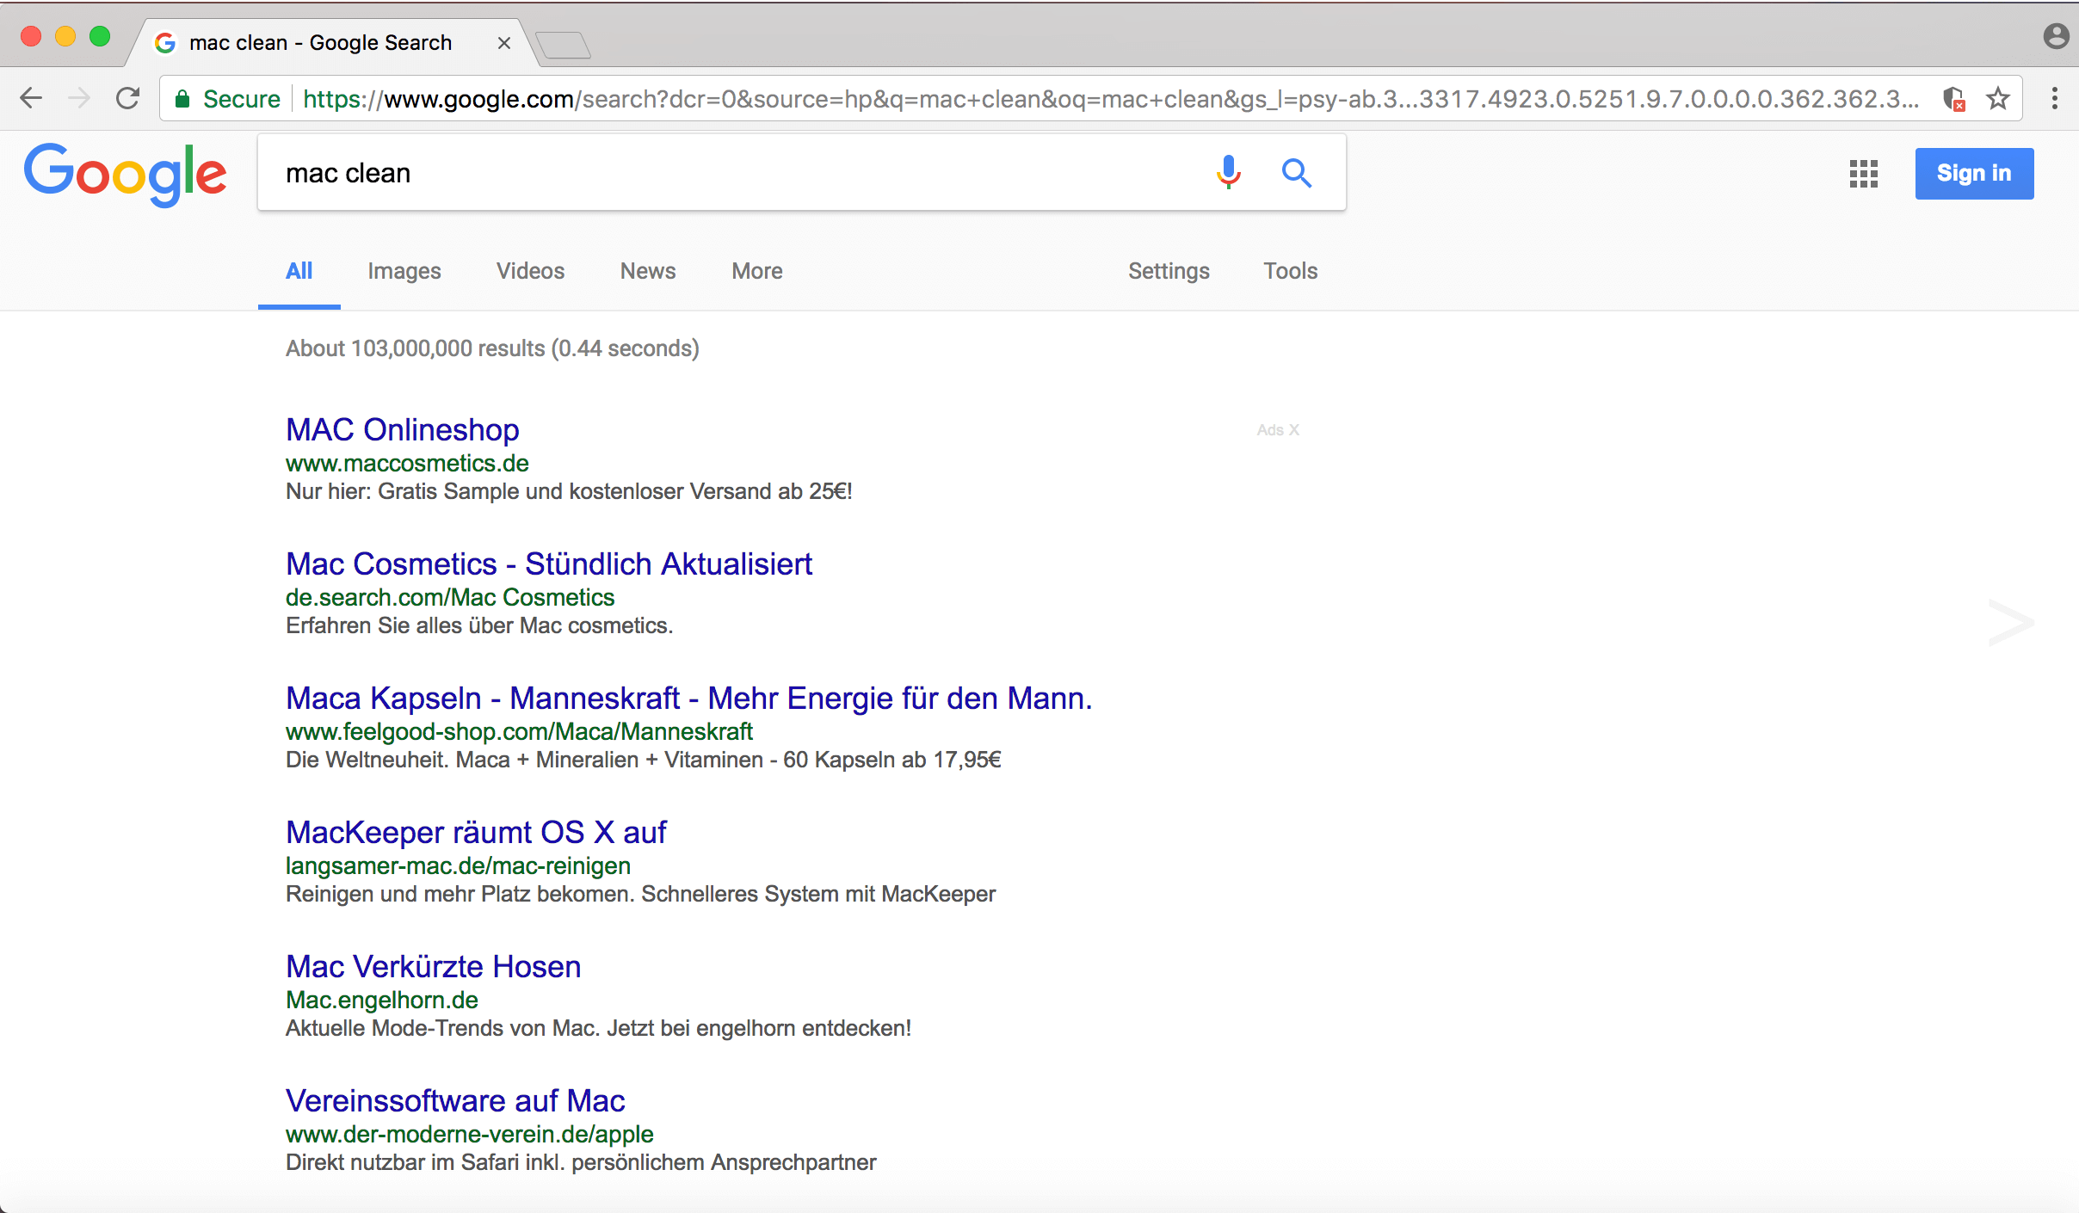
Task: Click the Nur hier: Gratis Sample description
Action: pos(569,491)
